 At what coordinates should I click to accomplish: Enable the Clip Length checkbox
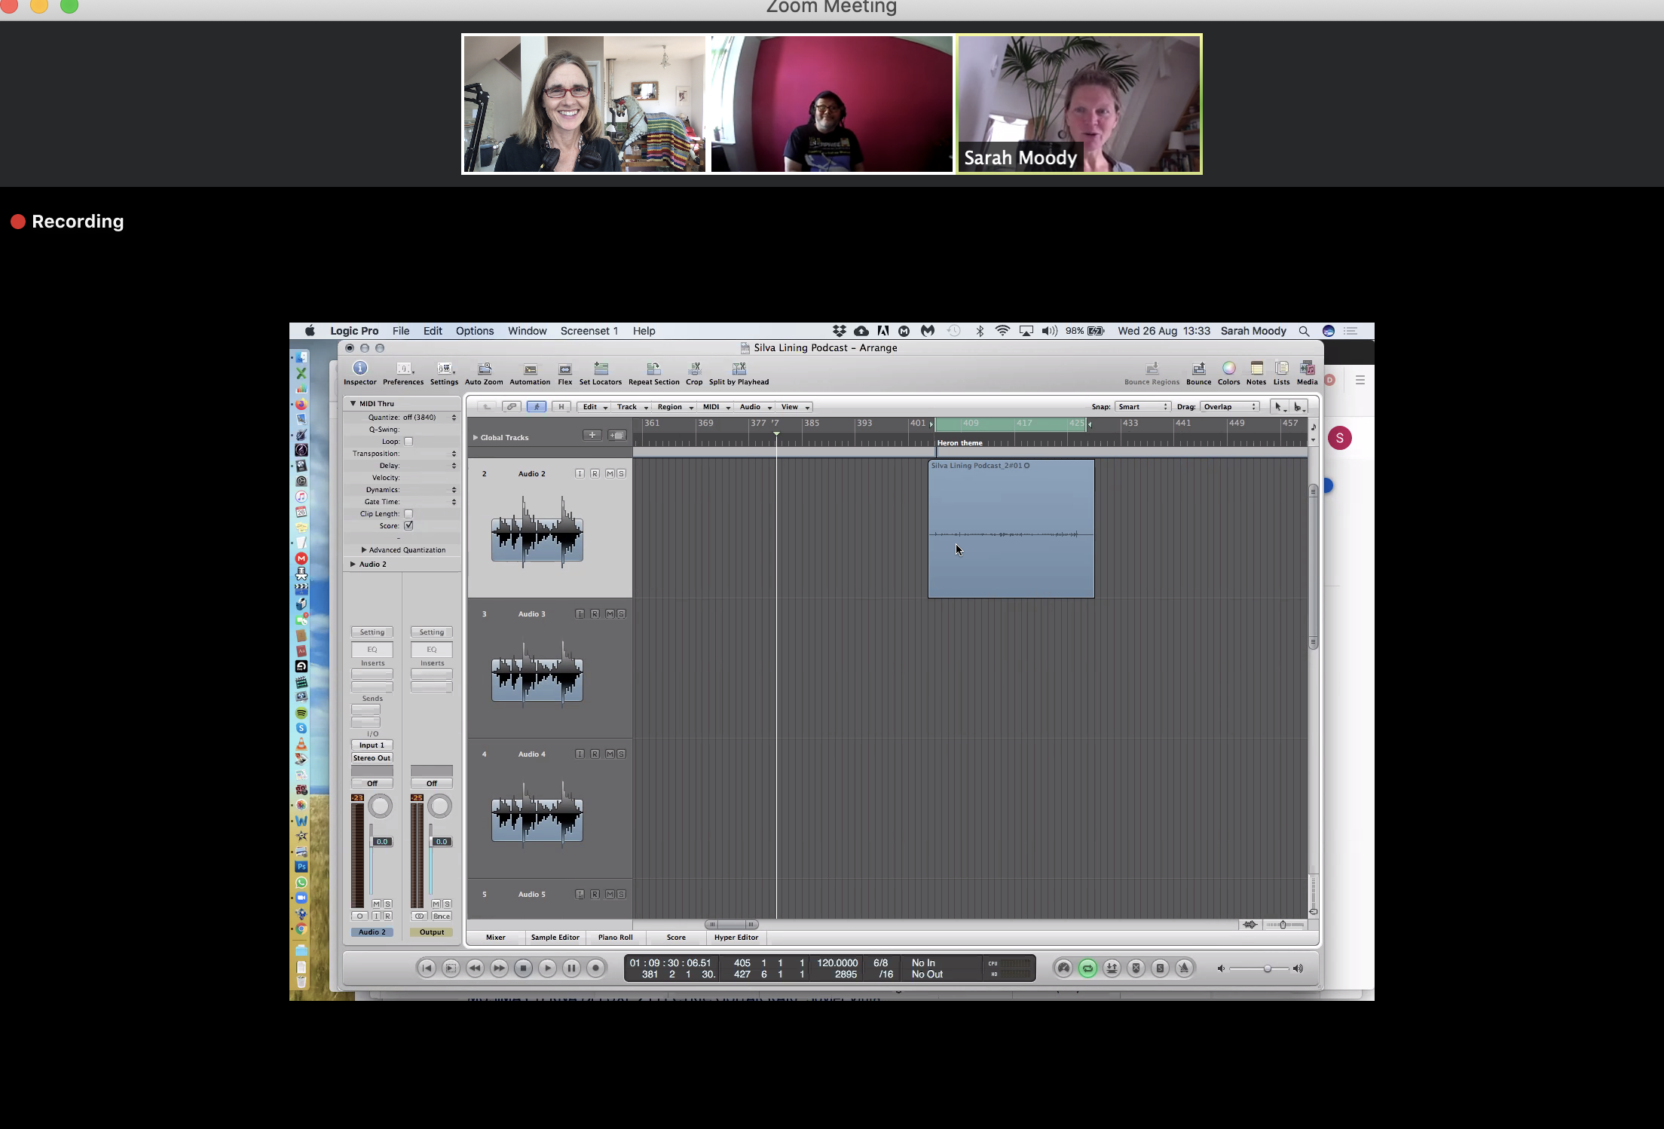[408, 514]
